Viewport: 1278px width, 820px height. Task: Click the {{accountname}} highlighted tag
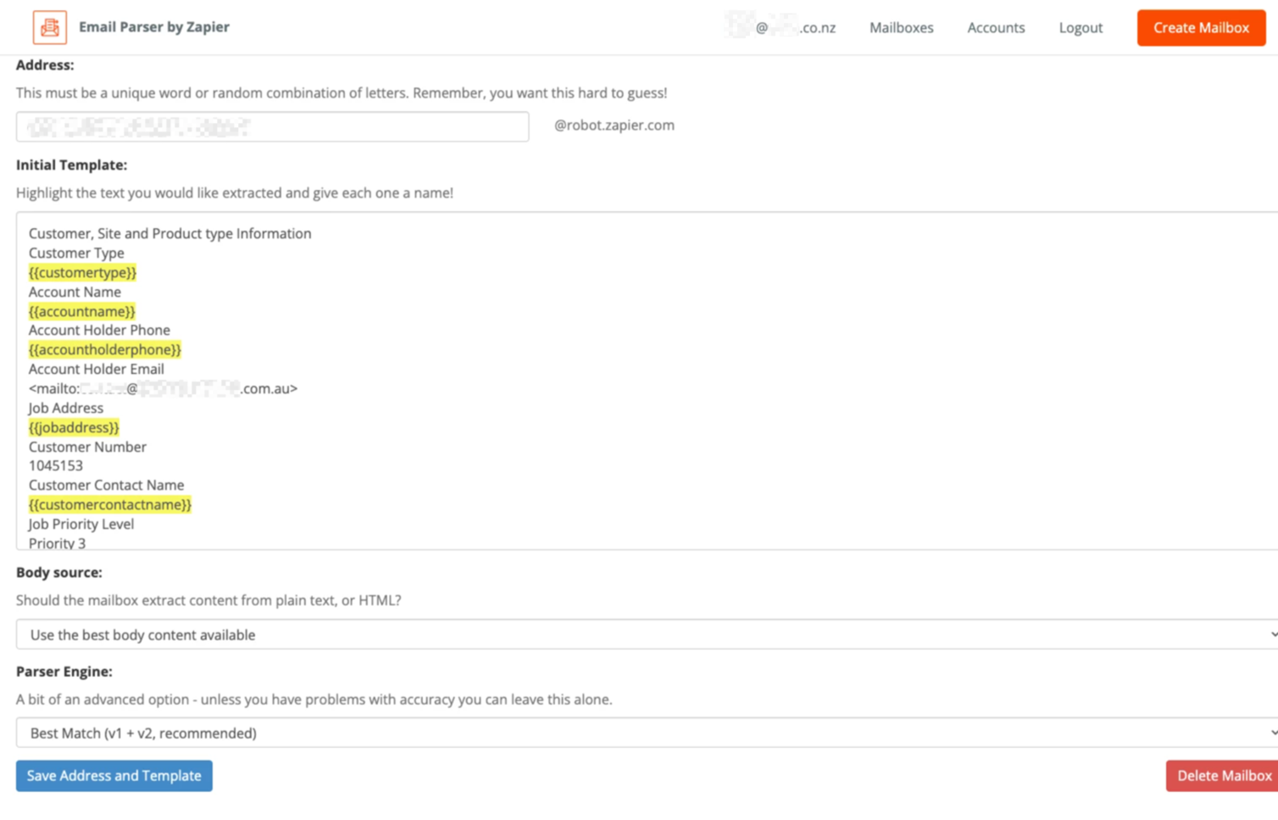[x=81, y=311]
